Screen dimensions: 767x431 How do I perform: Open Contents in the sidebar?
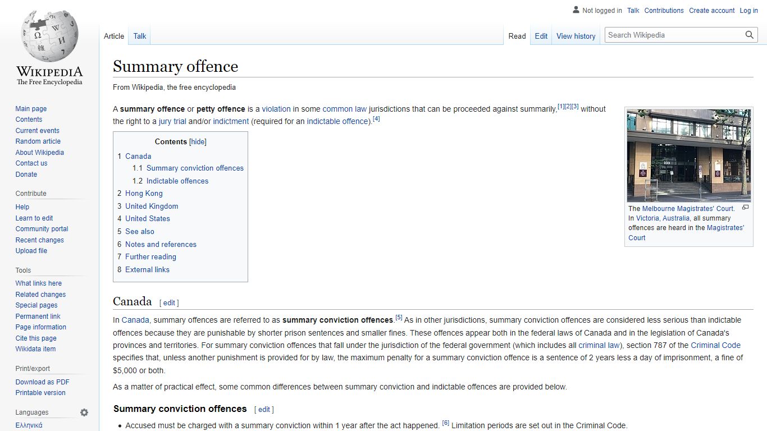[29, 120]
